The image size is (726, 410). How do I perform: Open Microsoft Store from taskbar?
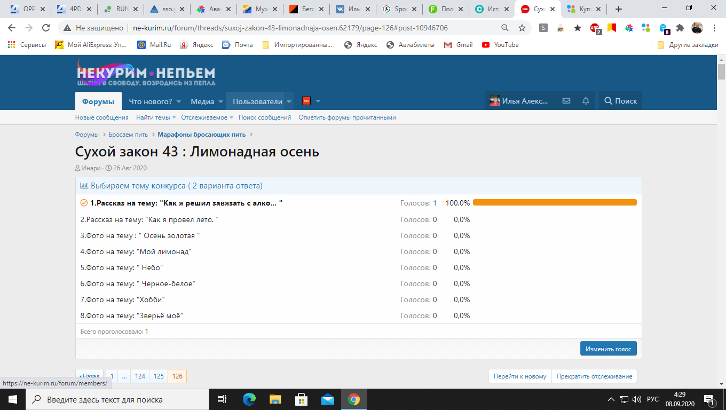(301, 399)
